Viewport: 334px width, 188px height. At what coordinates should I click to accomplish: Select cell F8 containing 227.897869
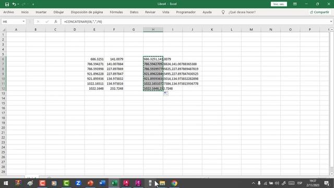pos(114,69)
